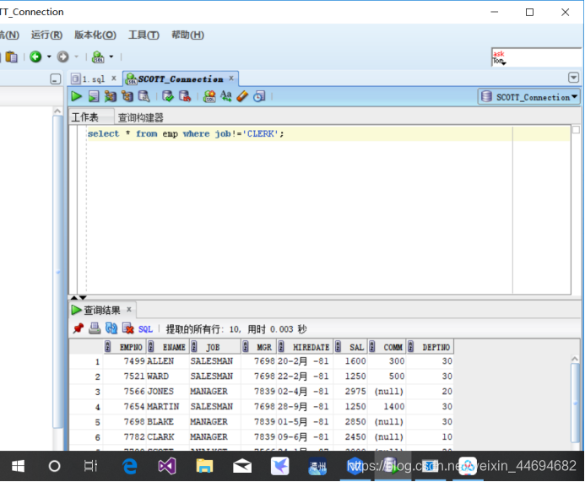Open the SQL Tuning Advisor icon
Viewport: 585px width, 482px height.
[x=144, y=96]
